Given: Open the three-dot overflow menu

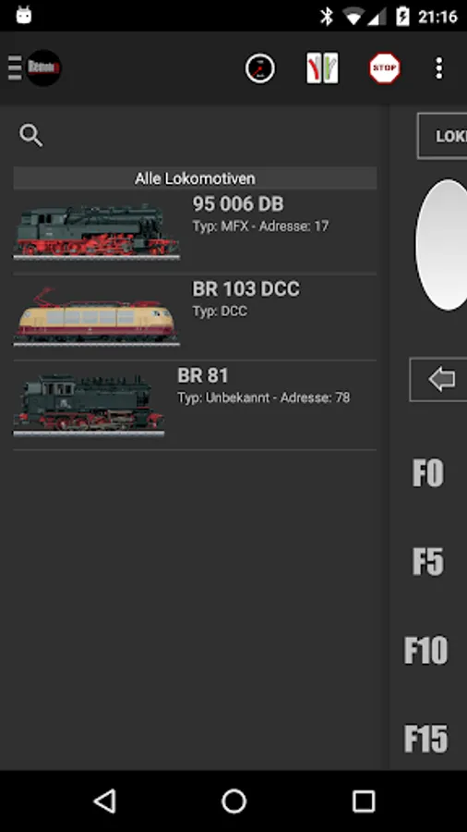Looking at the screenshot, I should (438, 68).
